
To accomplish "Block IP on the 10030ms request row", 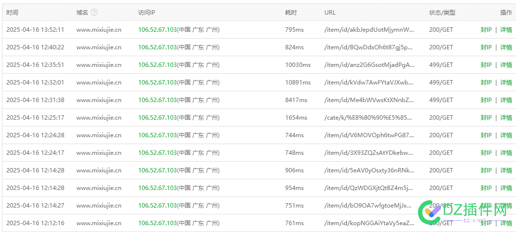I will [486, 64].
